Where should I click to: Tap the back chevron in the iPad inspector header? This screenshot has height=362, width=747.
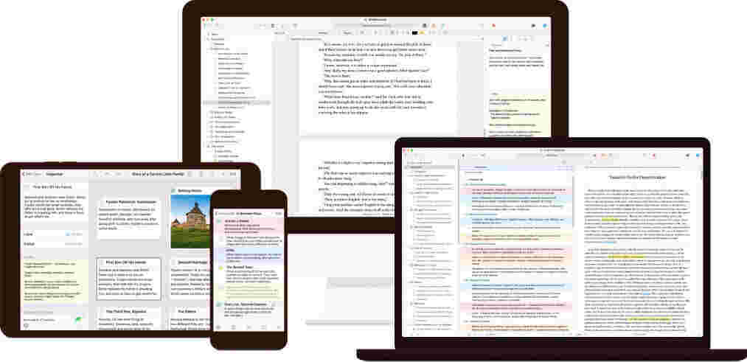pos(24,174)
